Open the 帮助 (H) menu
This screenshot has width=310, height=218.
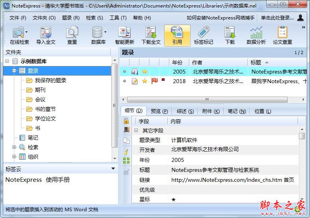point(142,18)
